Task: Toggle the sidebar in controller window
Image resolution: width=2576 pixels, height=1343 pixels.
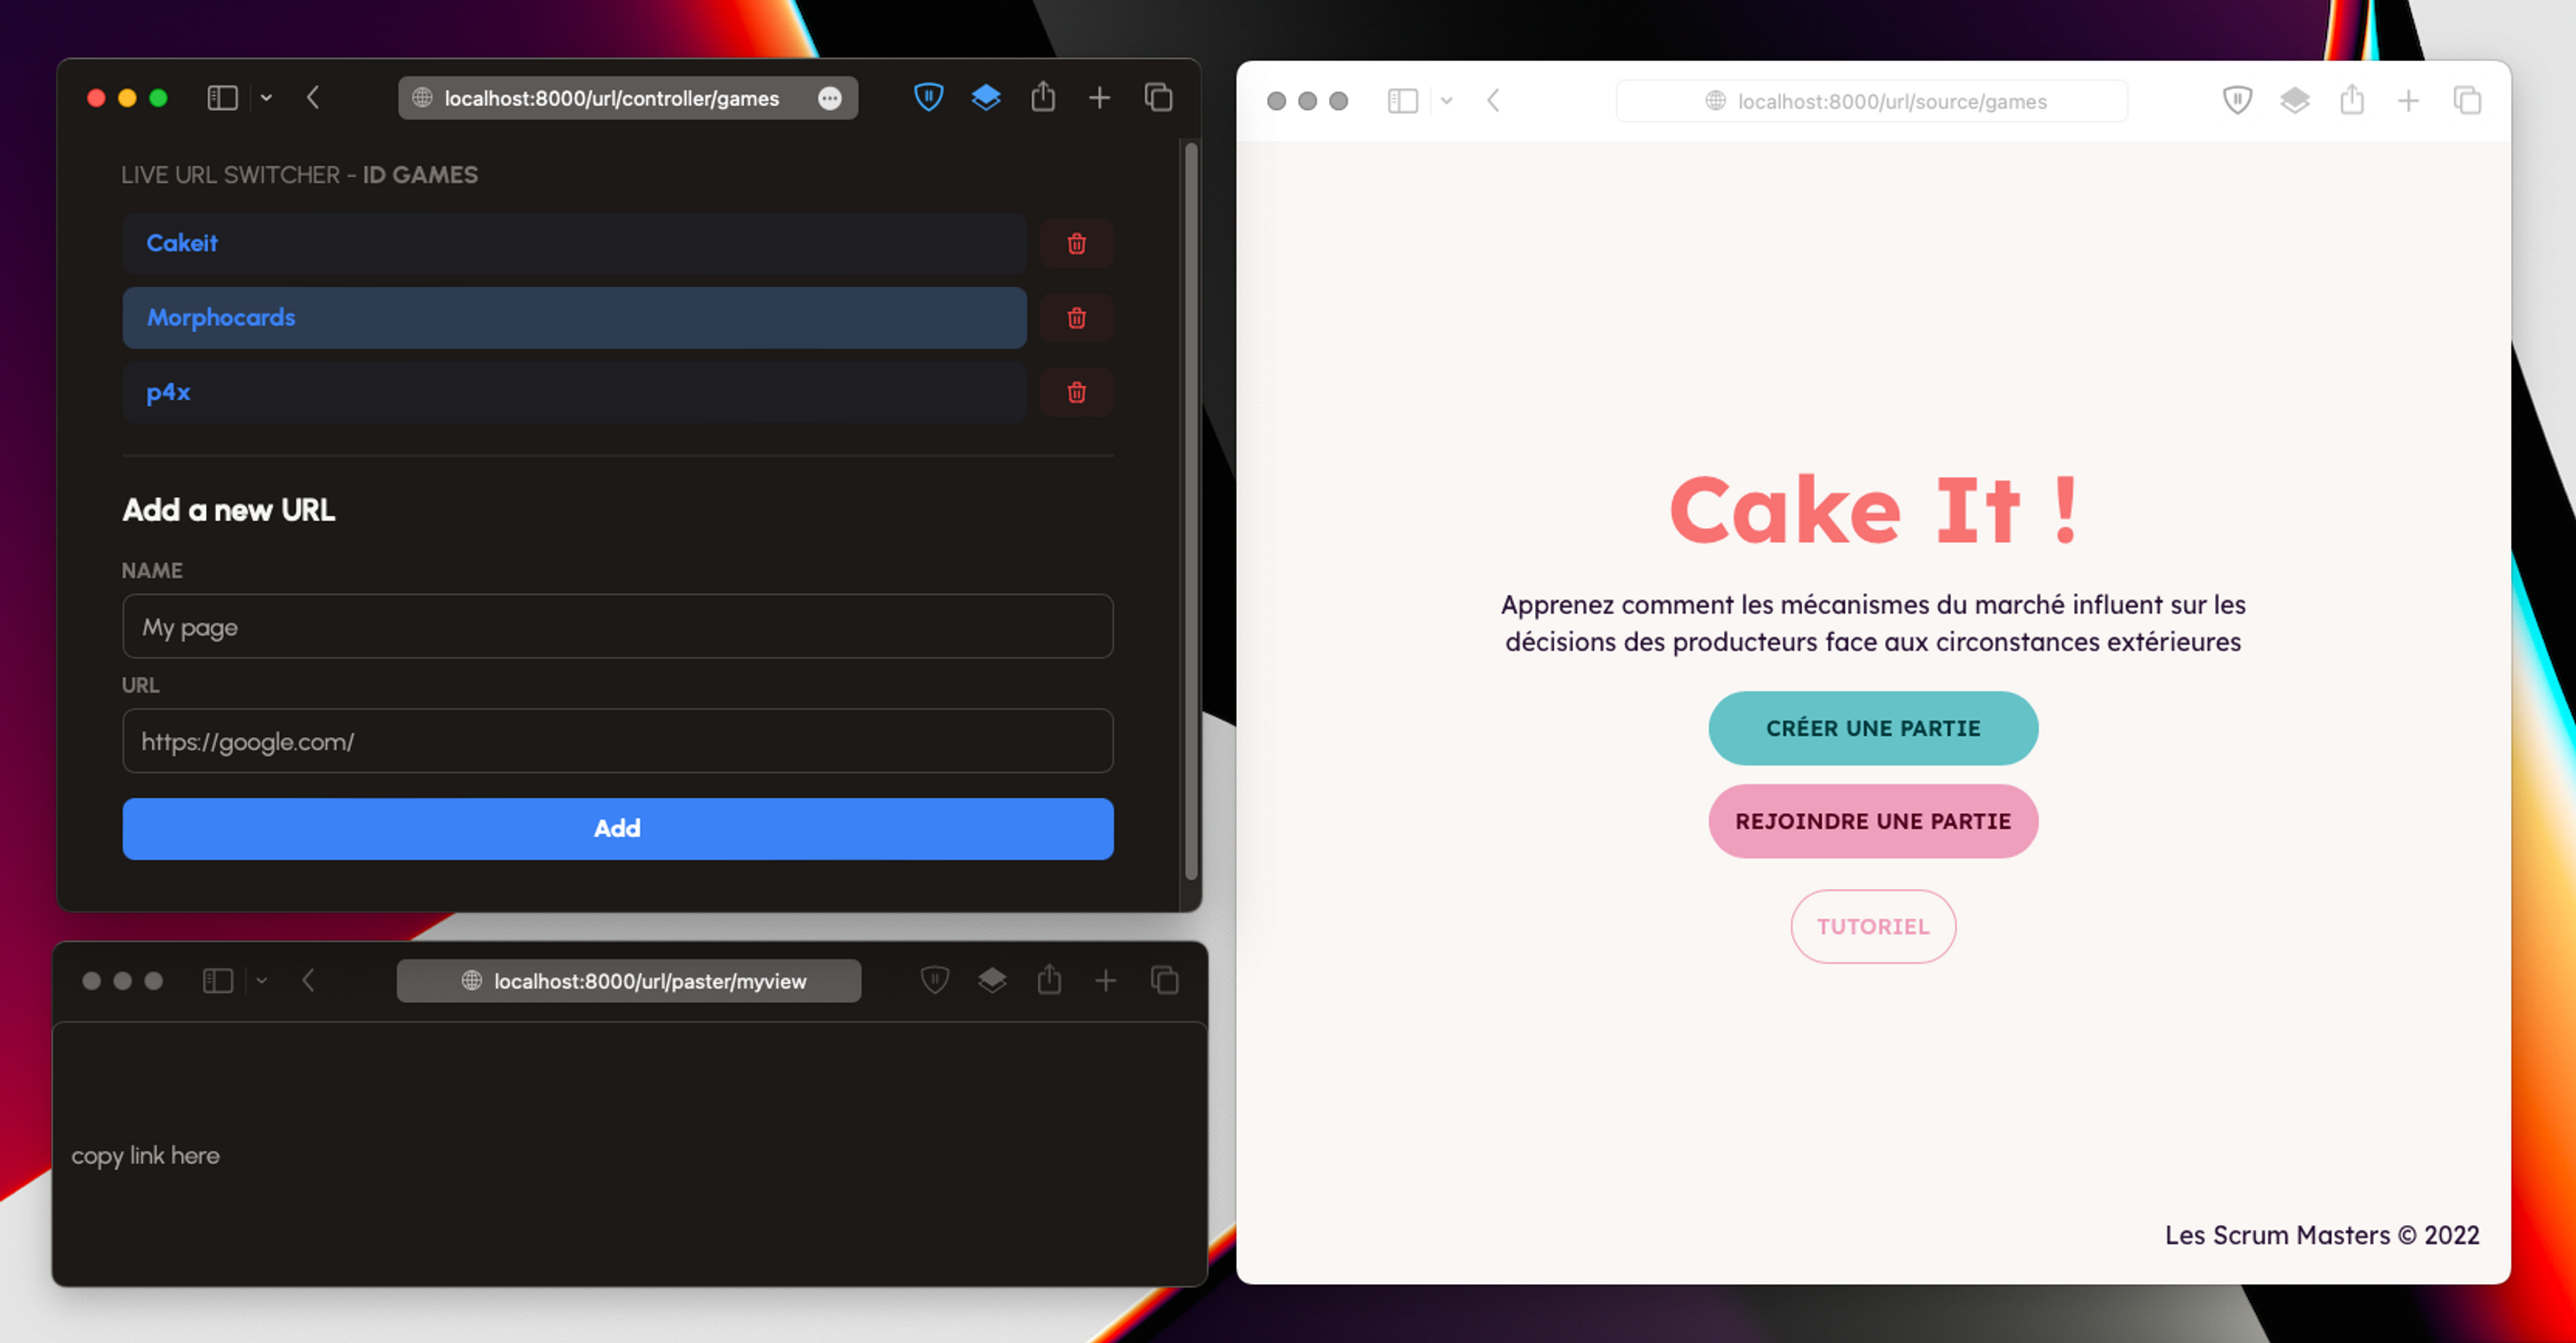Action: coord(222,97)
